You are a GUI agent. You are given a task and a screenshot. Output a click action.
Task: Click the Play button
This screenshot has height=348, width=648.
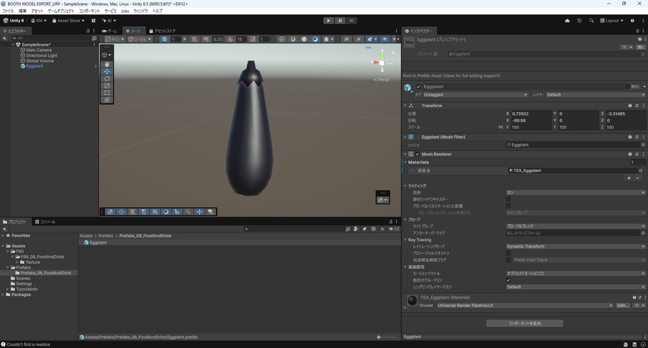[328, 20]
